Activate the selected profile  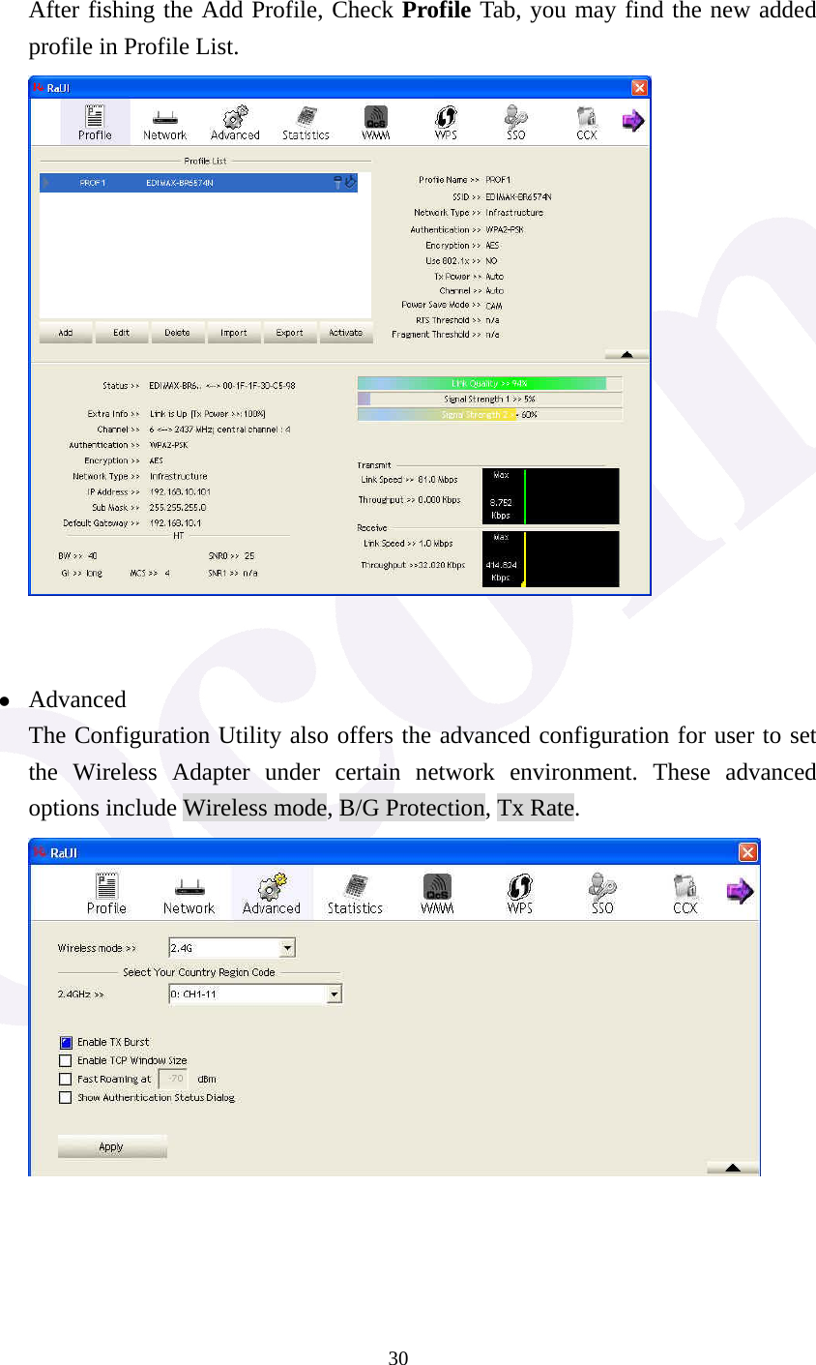pyautogui.click(x=346, y=332)
